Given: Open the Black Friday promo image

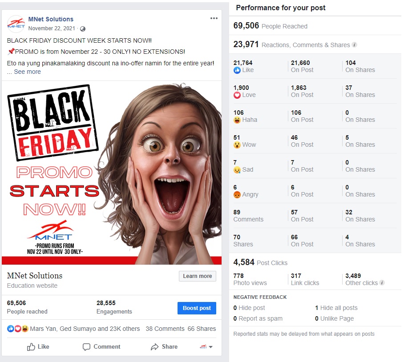Looking at the screenshot, I should [112, 173].
